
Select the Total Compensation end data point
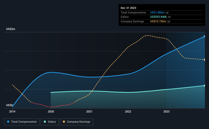pos(204,36)
